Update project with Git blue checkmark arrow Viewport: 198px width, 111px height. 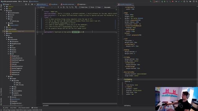tap(179, 2)
